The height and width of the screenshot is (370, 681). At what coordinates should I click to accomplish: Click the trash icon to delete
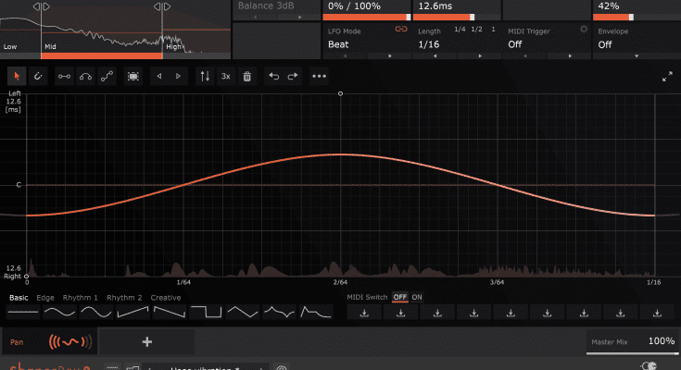pyautogui.click(x=247, y=76)
